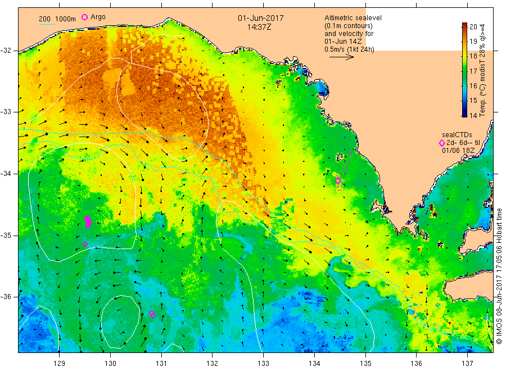Click the Argo cluster near 34.8S 129.5E
Screen dimensions: 506x371
(88, 221)
